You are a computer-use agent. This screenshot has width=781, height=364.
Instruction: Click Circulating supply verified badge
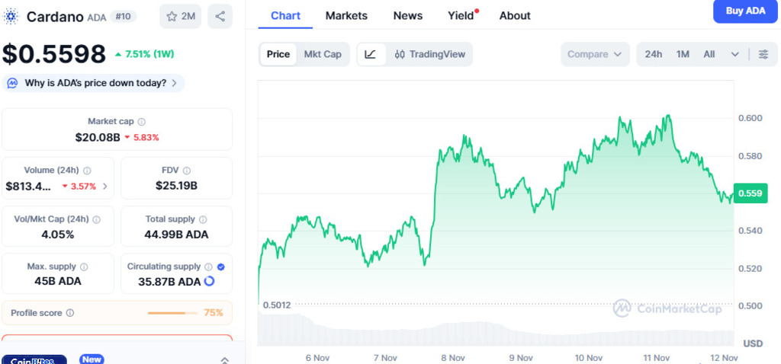220,267
